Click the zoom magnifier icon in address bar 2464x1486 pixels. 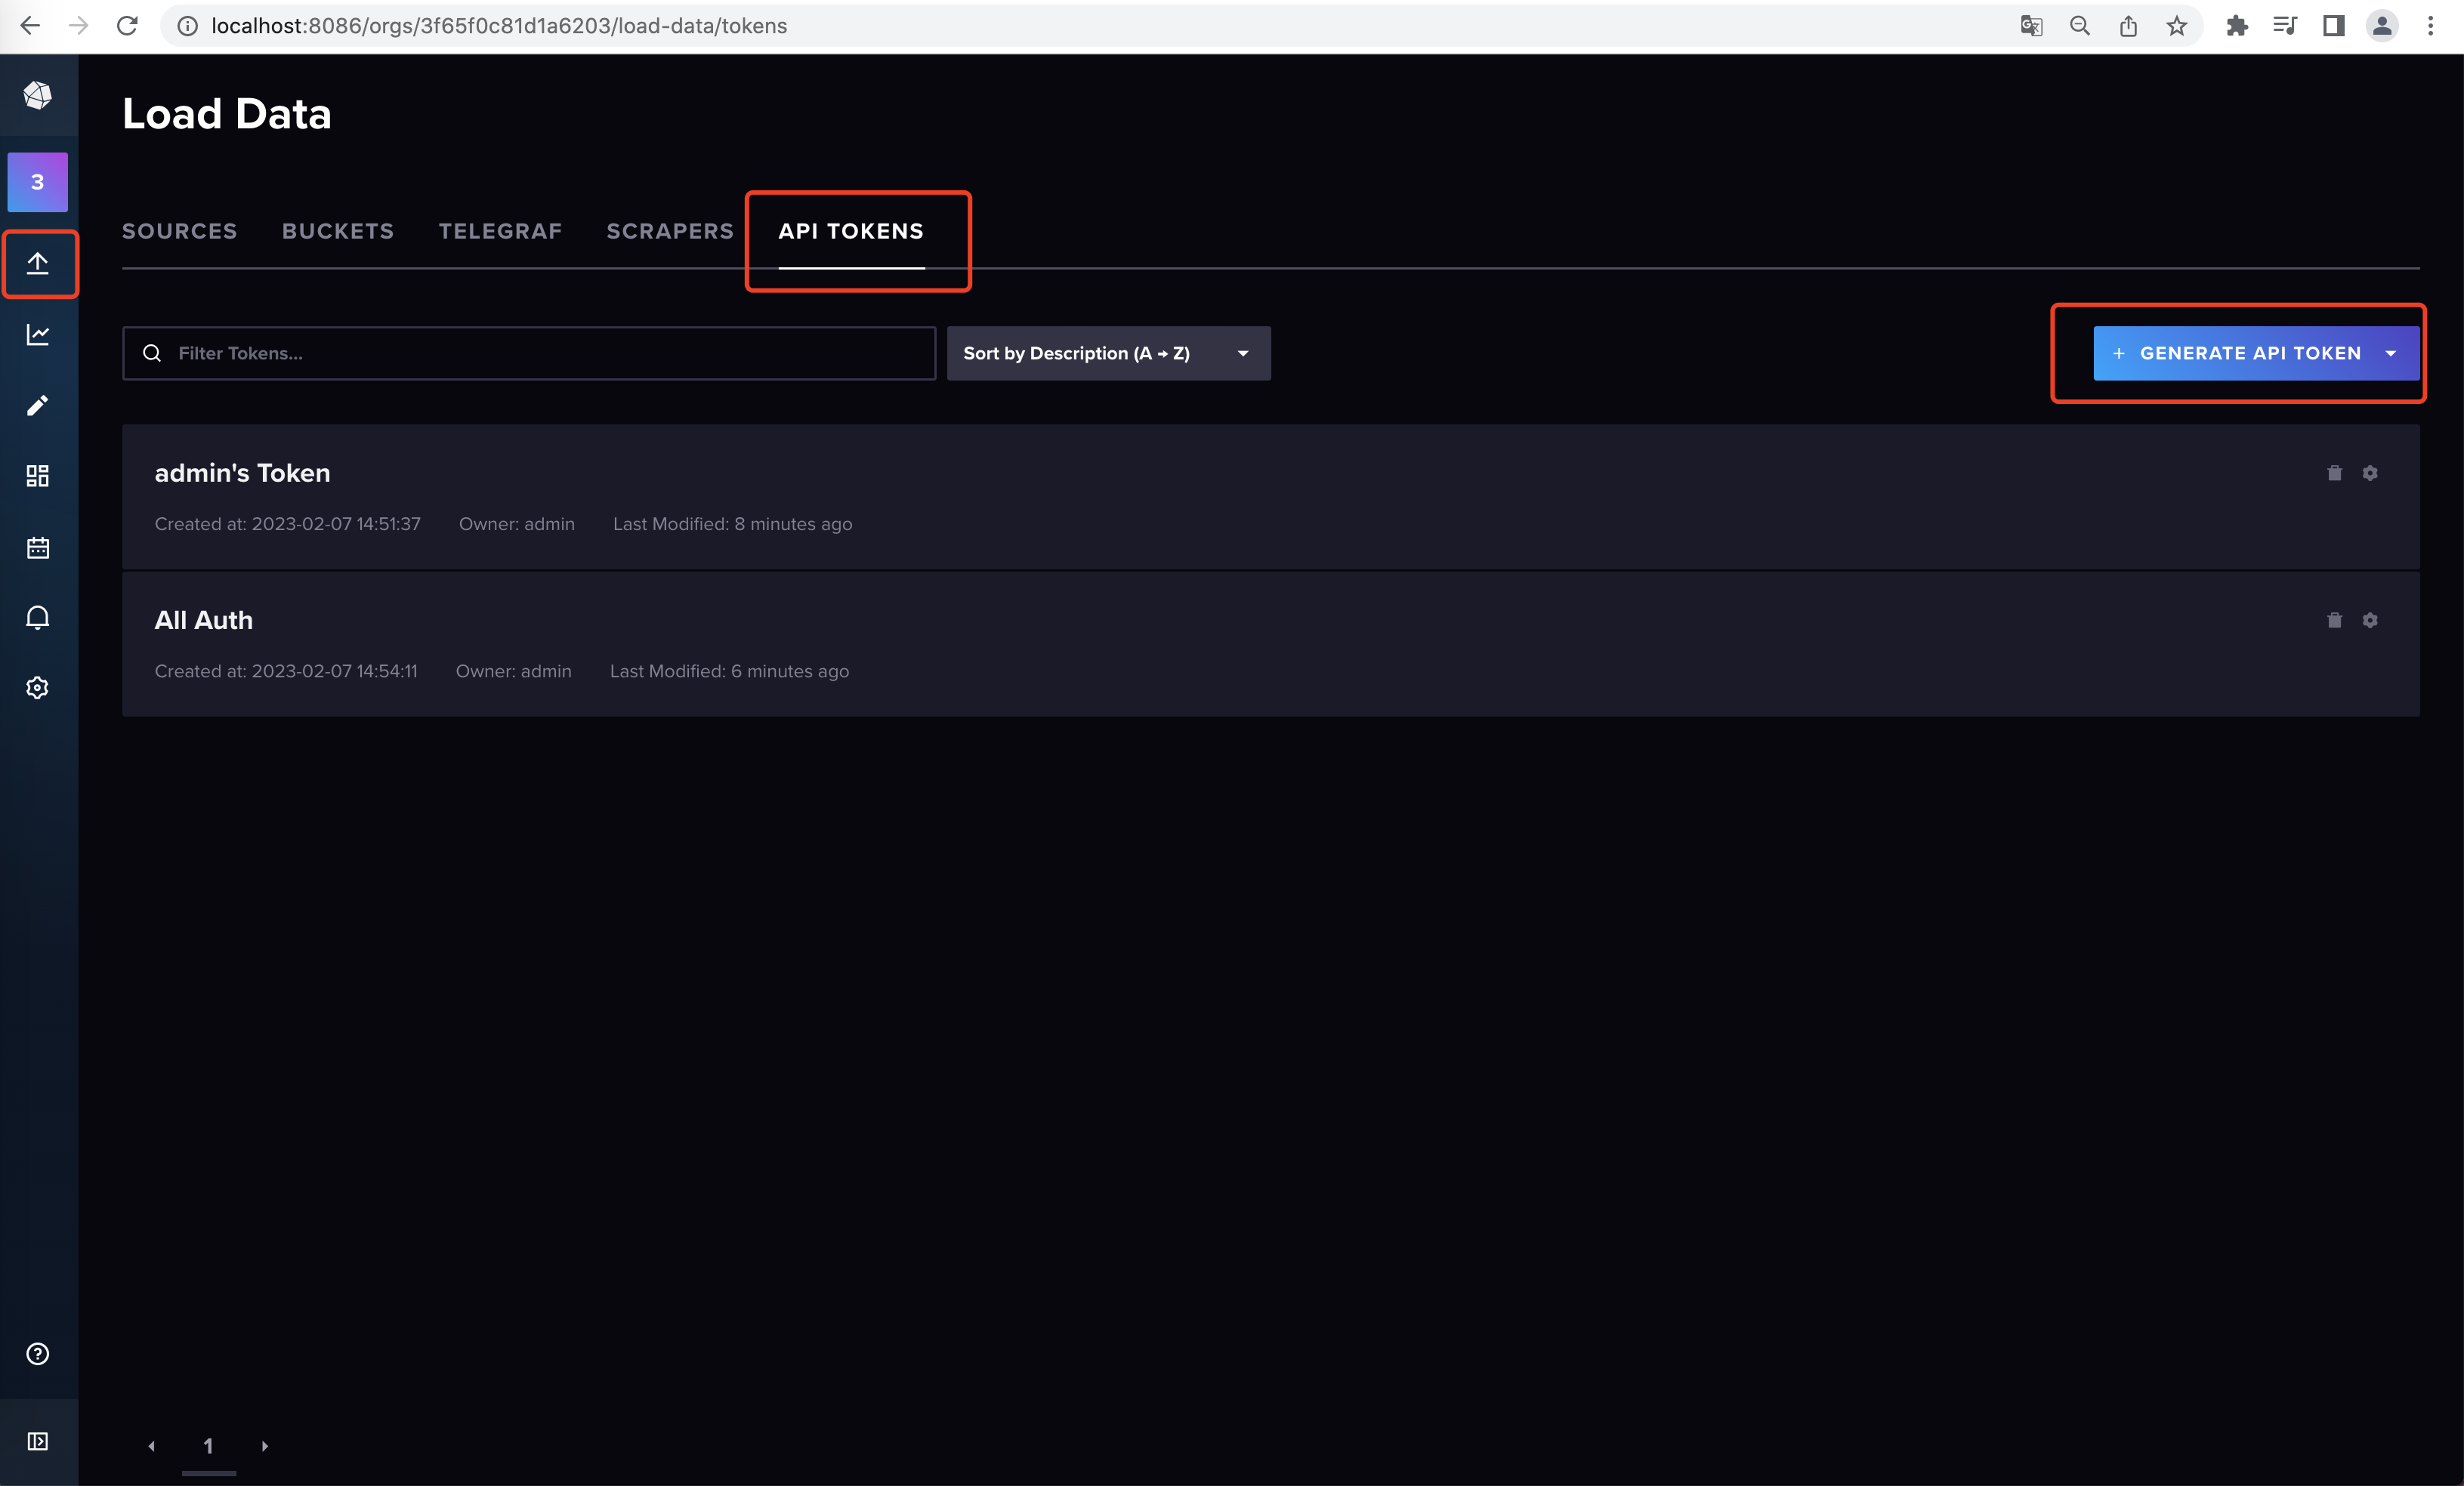[x=2080, y=25]
